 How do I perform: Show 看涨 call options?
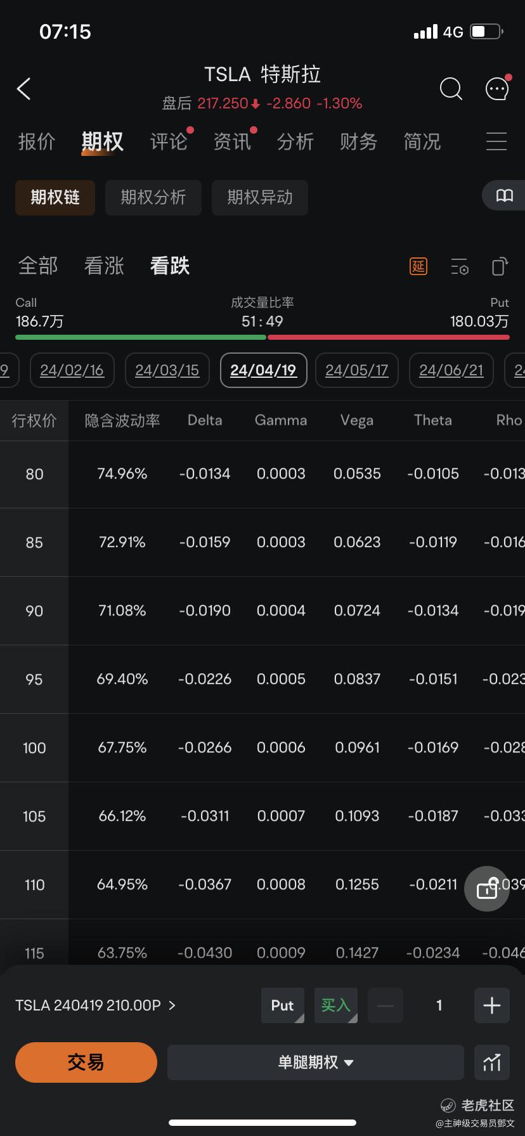(104, 266)
